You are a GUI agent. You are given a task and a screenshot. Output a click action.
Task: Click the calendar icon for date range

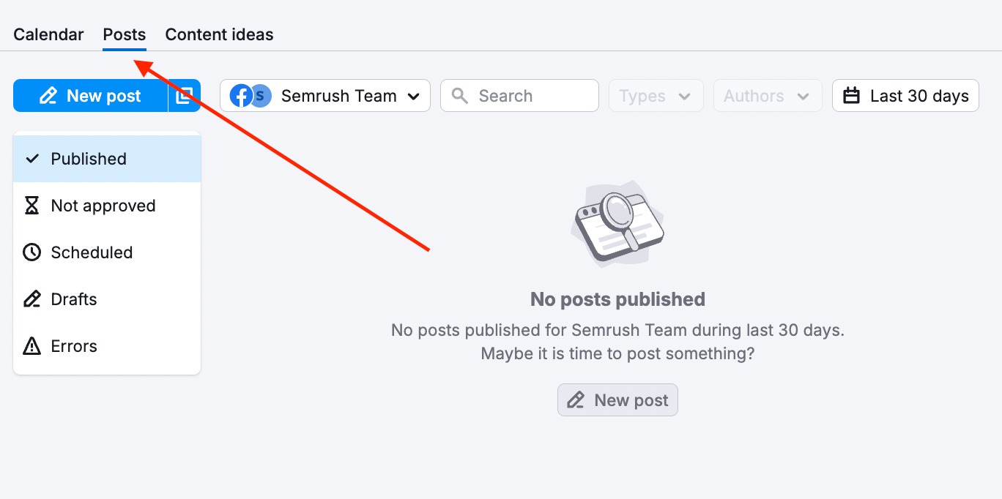pyautogui.click(x=851, y=96)
